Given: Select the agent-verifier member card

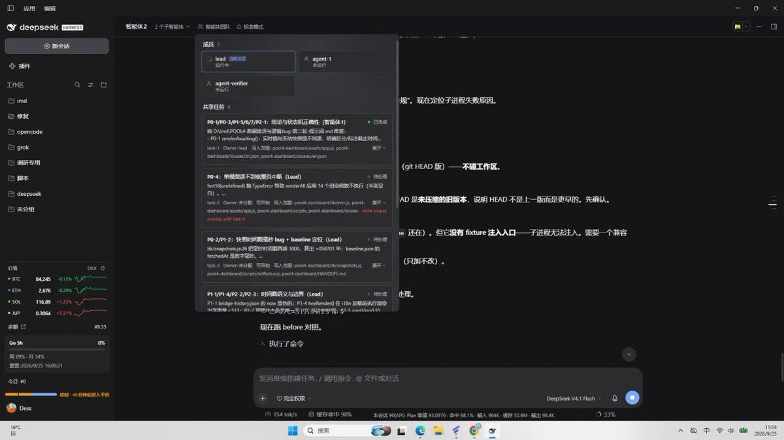Looking at the screenshot, I should (x=248, y=86).
